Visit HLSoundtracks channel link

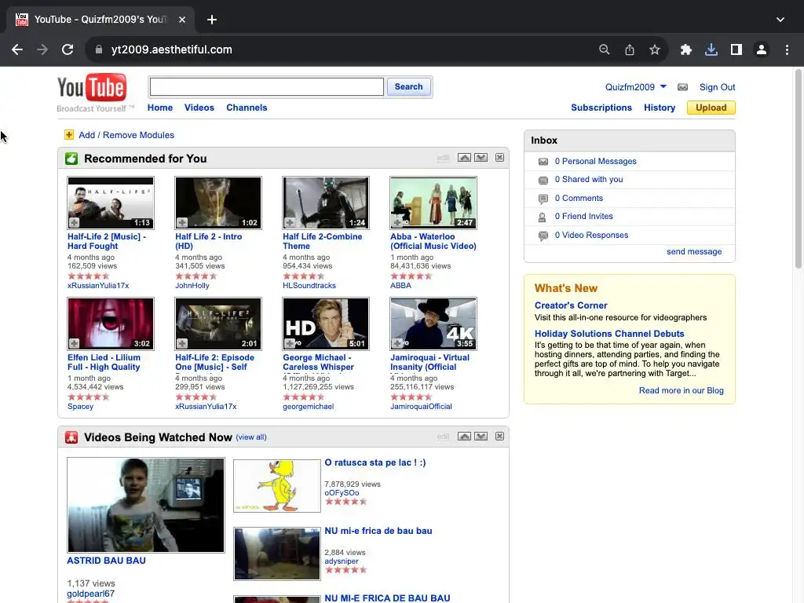point(309,286)
